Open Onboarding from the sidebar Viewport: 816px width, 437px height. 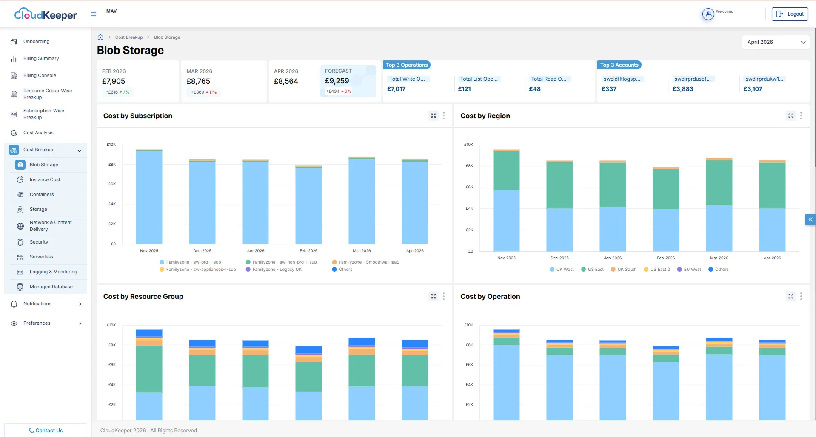(36, 41)
